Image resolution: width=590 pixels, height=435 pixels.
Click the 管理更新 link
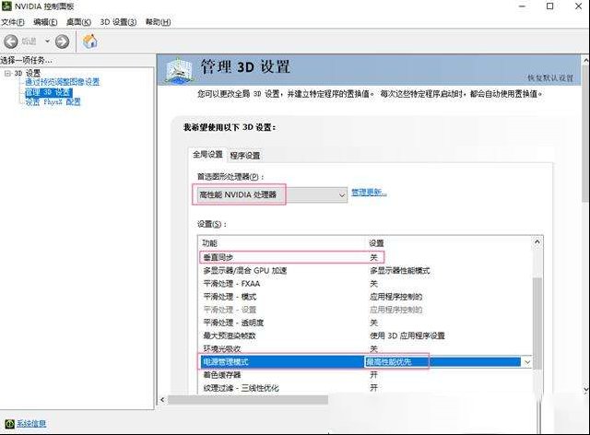click(x=369, y=193)
